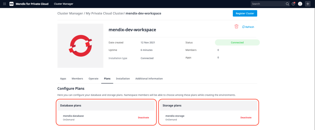Click the Mendix mx logo
Viewport: 315px width, 130px height.
tap(12, 4)
